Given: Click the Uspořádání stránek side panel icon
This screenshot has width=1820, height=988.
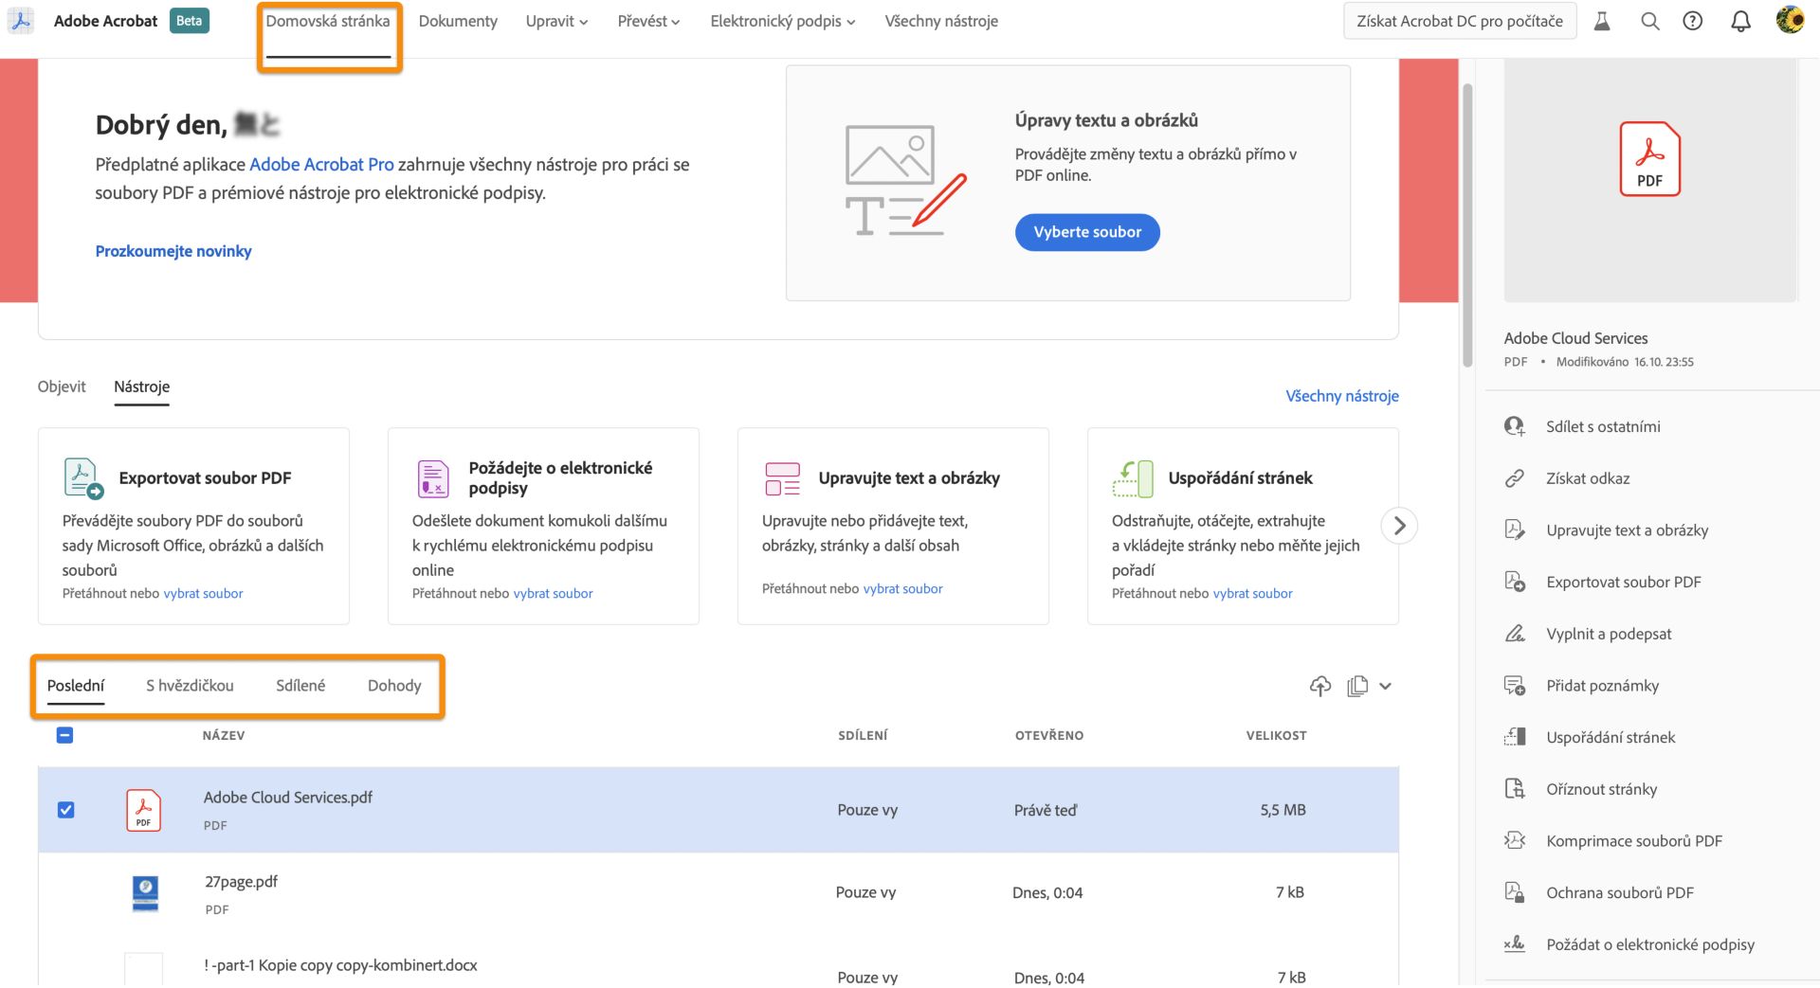Looking at the screenshot, I should click(x=1515, y=737).
